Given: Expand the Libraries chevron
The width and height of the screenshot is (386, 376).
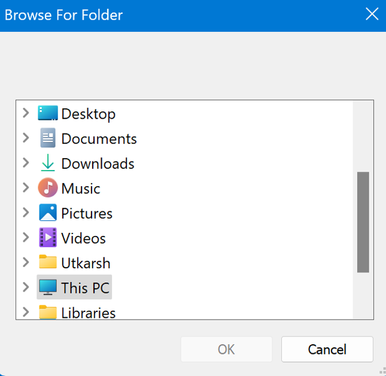Looking at the screenshot, I should click(26, 312).
